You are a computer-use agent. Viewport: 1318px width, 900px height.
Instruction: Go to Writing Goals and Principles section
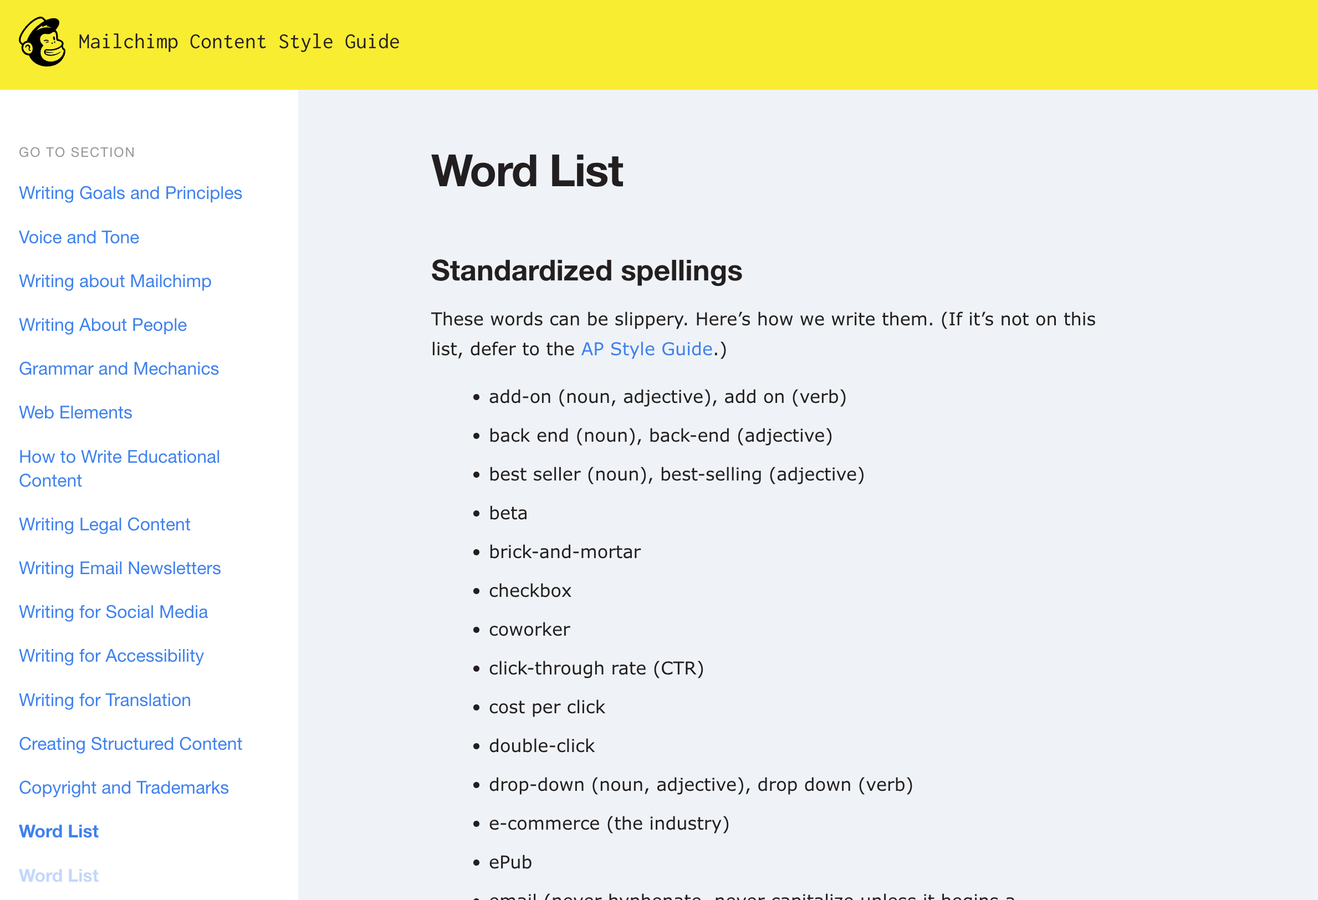pos(130,193)
